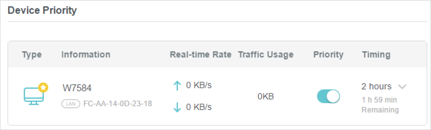Screen dimensions: 431x130
Task: Click the Priority column header
Action: (328, 55)
